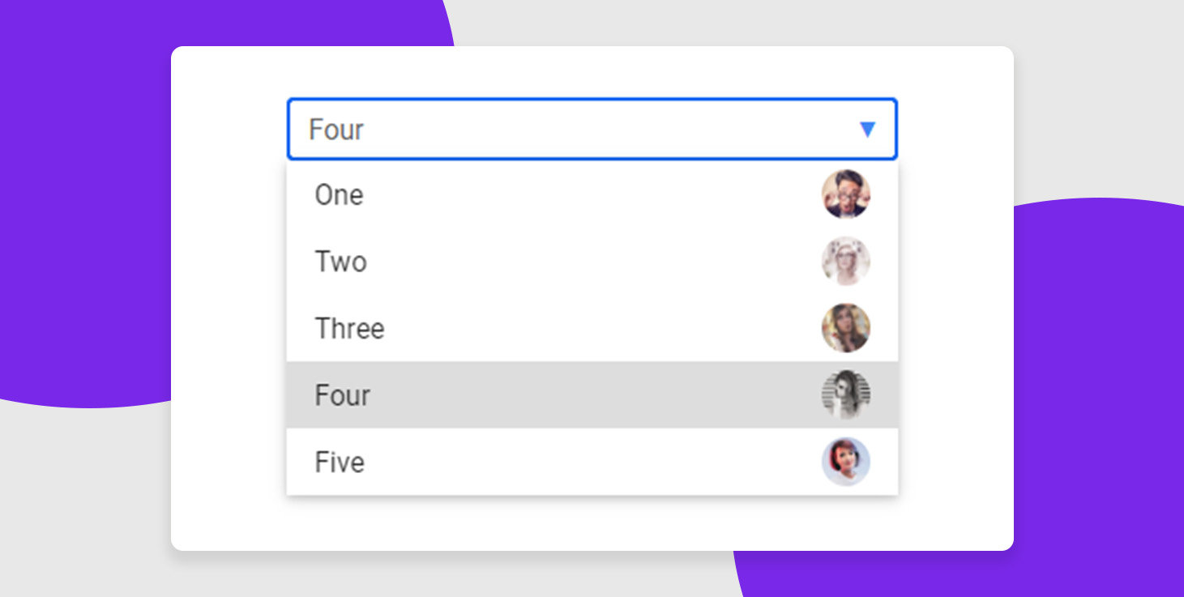Click the purple circle at top left
1184x597 pixels.
coord(81,203)
